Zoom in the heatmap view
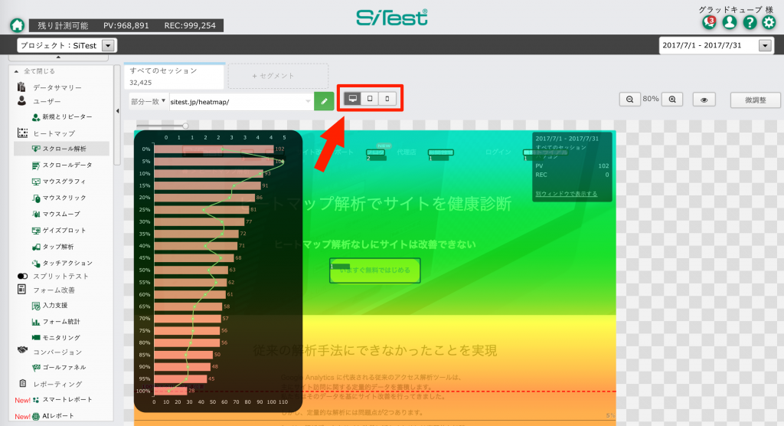Viewport: 784px width, 426px height. (x=672, y=100)
